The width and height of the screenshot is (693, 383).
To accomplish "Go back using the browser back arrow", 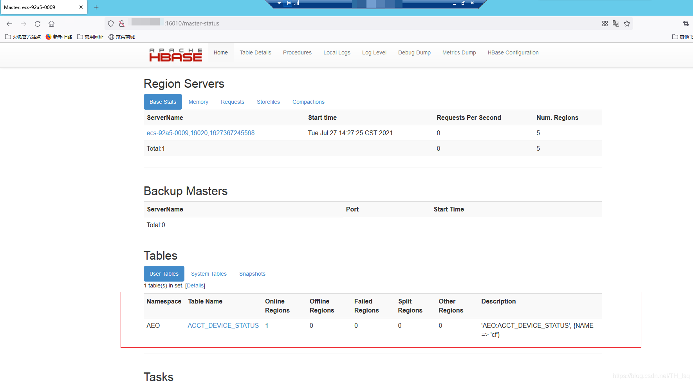I will click(x=9, y=23).
